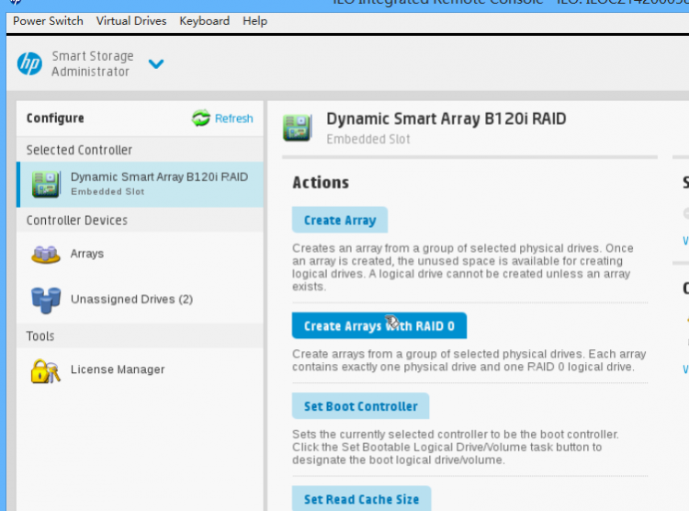The height and width of the screenshot is (511, 689).
Task: Click the HP logo icon
Action: [x=30, y=63]
